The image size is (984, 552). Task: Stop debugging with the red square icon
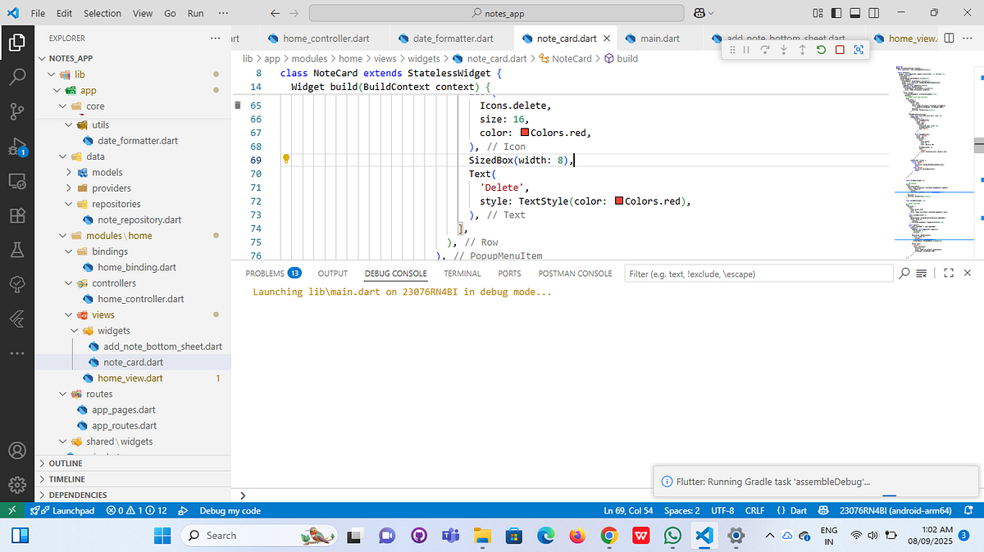pyautogui.click(x=839, y=50)
